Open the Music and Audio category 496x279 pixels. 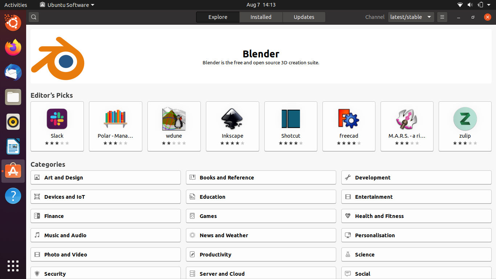coord(106,235)
